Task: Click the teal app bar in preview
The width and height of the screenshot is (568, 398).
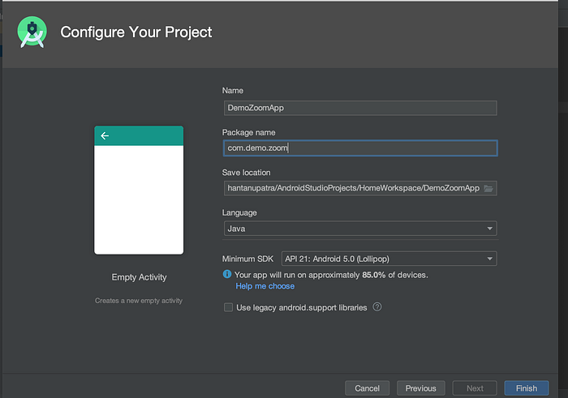Action: coord(146,136)
